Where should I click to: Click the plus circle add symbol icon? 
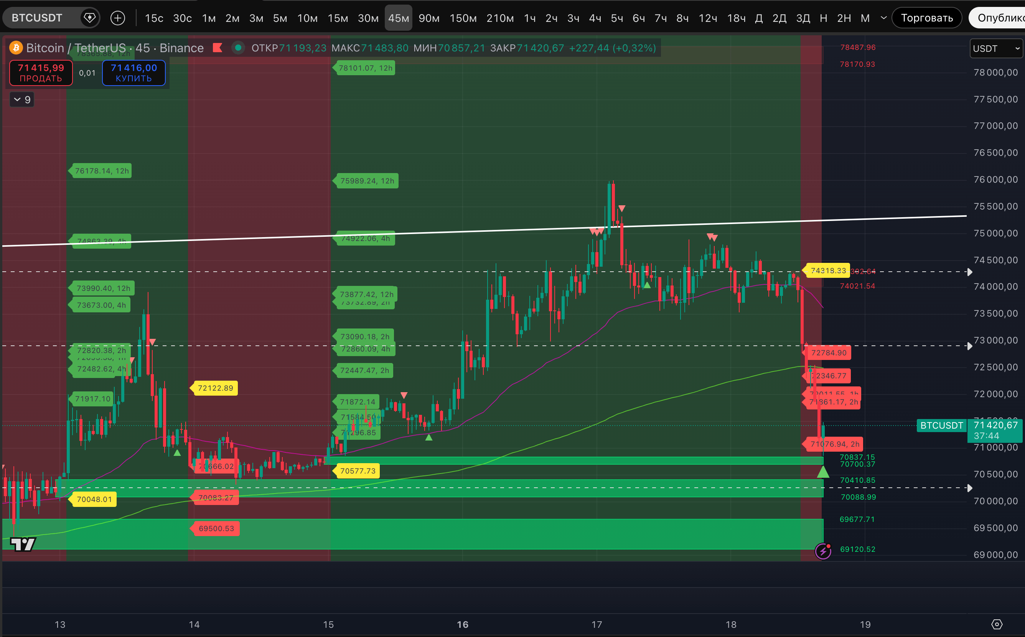117,18
